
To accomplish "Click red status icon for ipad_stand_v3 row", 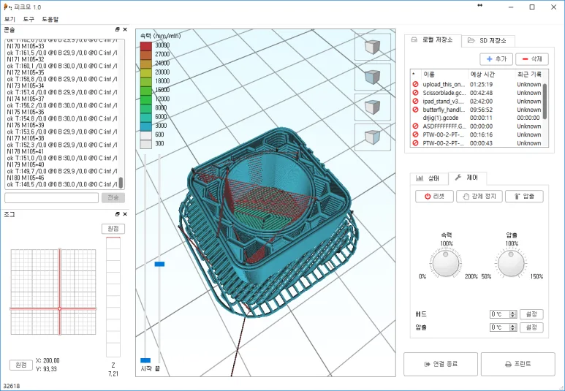I will tap(415, 101).
